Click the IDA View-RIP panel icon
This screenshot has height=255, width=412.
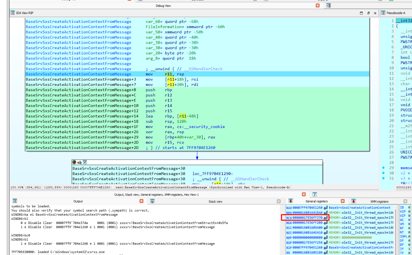(x=13, y=13)
